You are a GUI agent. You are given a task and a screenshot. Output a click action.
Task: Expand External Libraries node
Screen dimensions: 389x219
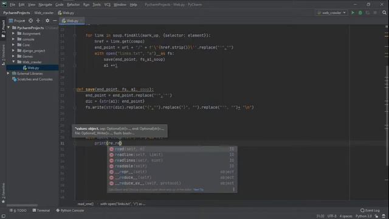pos(8,73)
